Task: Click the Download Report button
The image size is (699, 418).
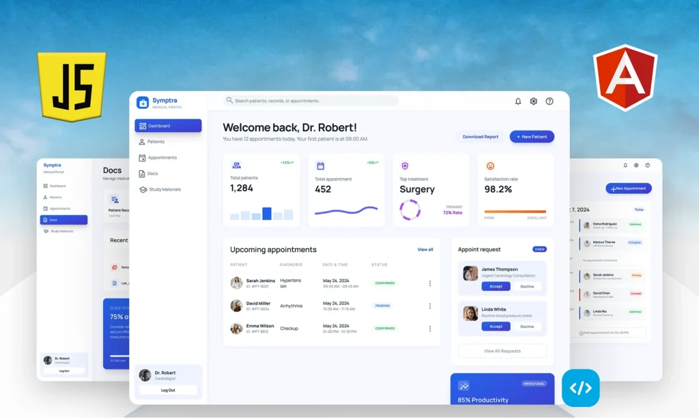Action: [480, 137]
